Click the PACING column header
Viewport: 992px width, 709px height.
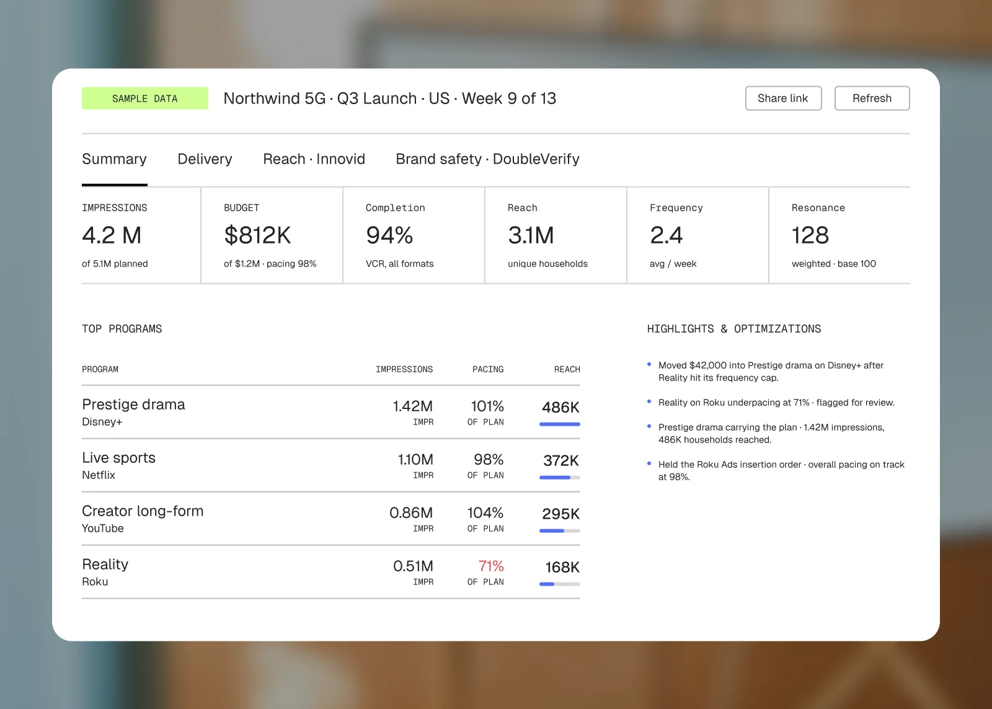pyautogui.click(x=488, y=369)
